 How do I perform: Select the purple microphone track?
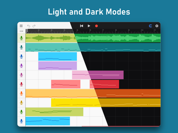click(22, 66)
